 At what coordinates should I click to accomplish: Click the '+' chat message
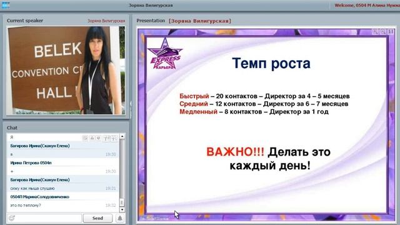12,171
